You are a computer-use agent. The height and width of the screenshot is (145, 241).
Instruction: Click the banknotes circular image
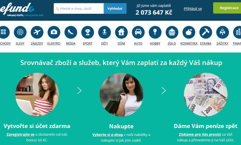pyautogui.click(x=206, y=95)
